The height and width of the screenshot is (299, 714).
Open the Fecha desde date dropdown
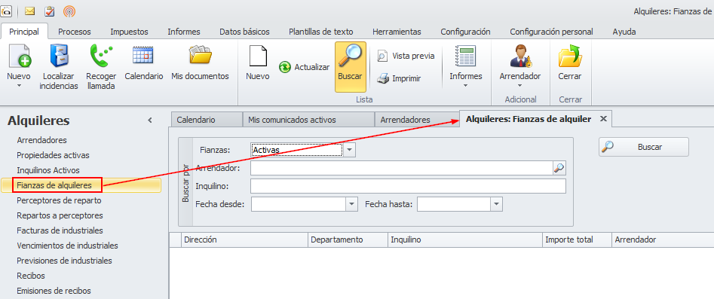(x=351, y=204)
